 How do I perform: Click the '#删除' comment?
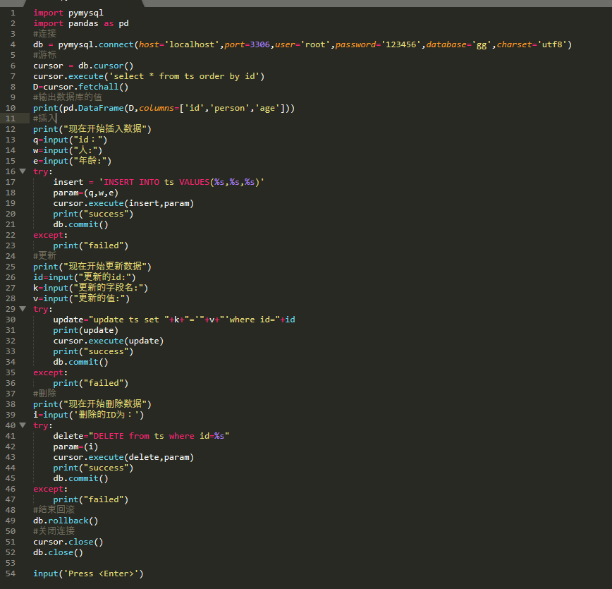click(45, 394)
